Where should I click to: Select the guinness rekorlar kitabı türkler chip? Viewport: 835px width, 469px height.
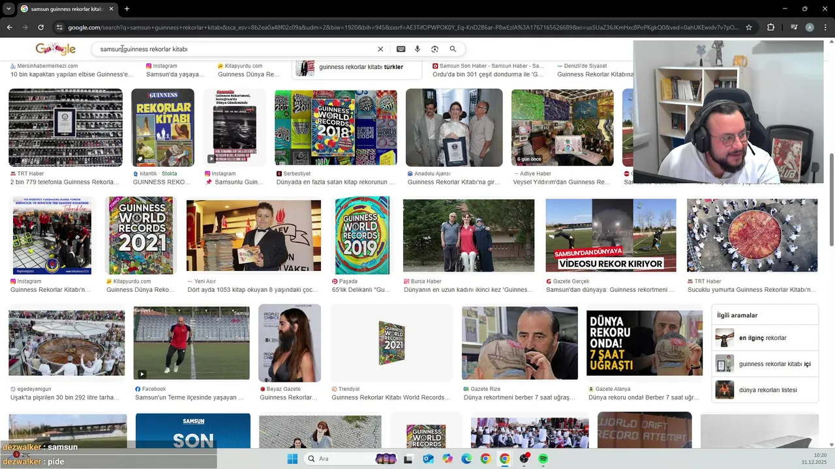tap(357, 67)
